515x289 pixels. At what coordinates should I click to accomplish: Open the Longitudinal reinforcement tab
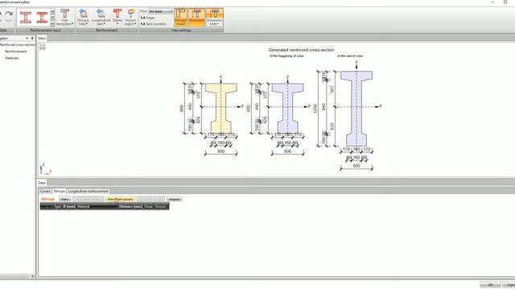[88, 191]
